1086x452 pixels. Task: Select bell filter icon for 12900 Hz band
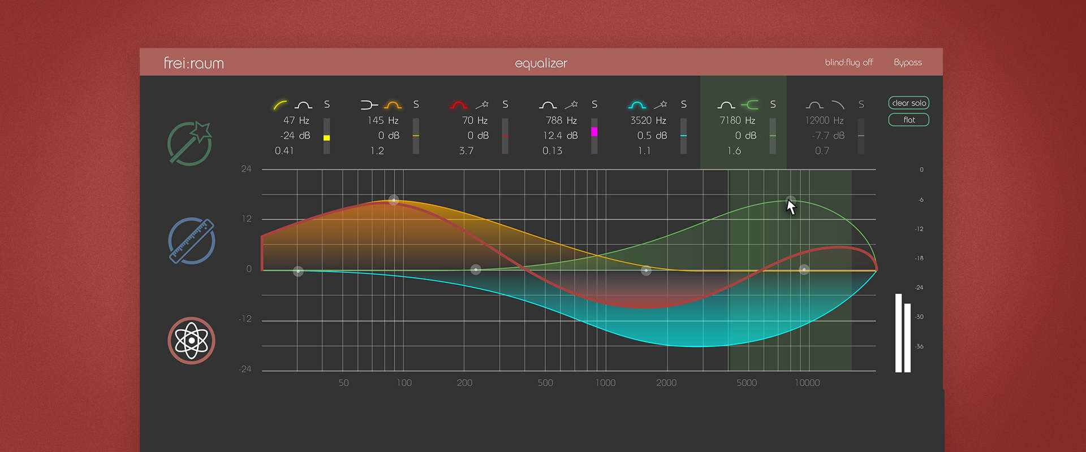[815, 105]
